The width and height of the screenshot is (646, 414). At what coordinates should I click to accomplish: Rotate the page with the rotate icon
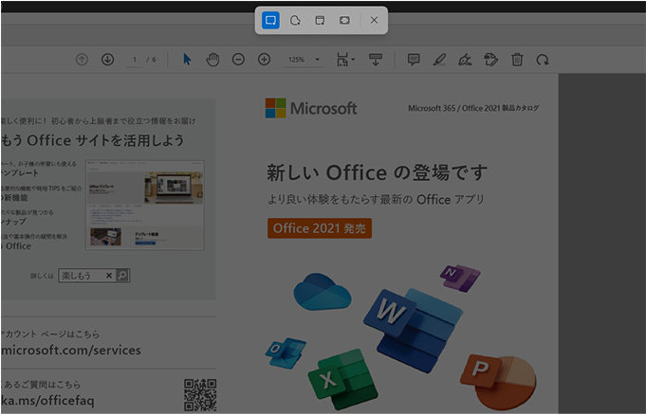pyautogui.click(x=543, y=60)
